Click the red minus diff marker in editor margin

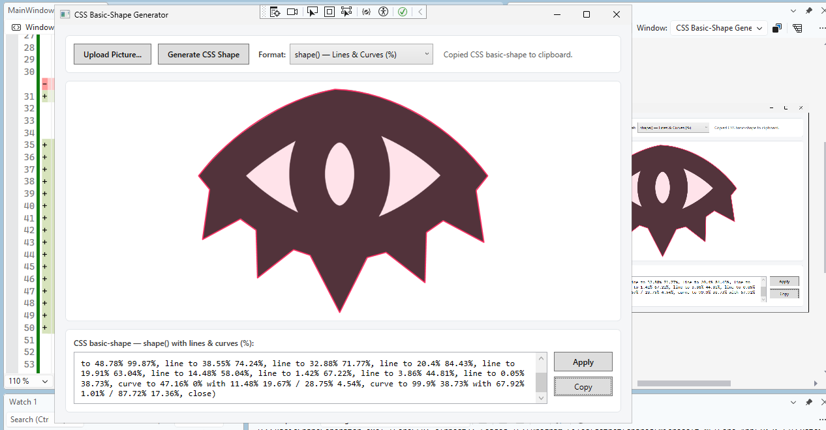point(45,84)
